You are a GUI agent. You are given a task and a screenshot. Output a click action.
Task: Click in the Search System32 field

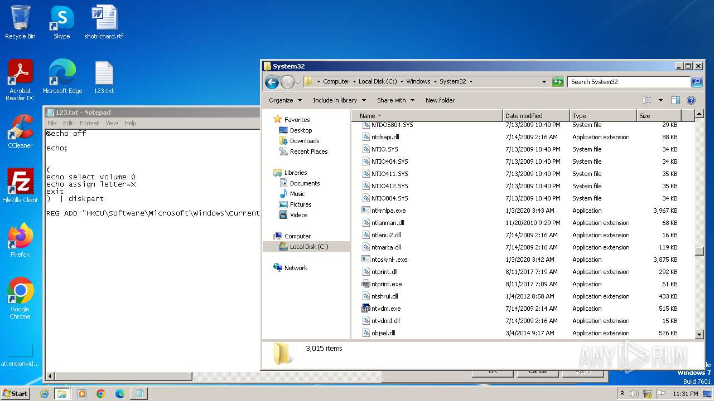(x=629, y=82)
